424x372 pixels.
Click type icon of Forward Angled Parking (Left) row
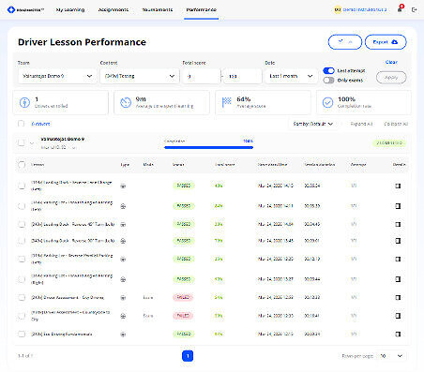pos(123,206)
